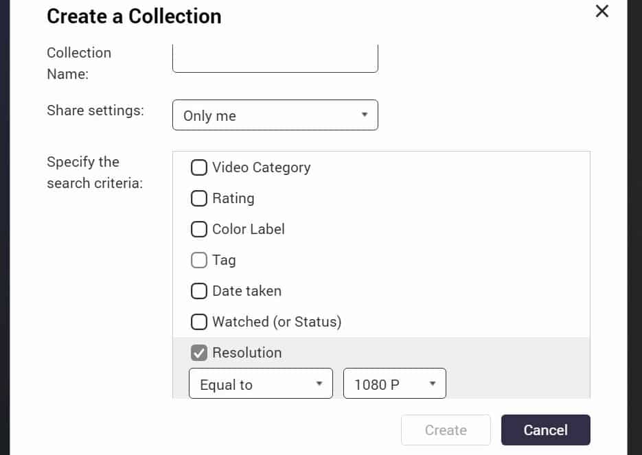Click the Resolution label text

(x=247, y=353)
